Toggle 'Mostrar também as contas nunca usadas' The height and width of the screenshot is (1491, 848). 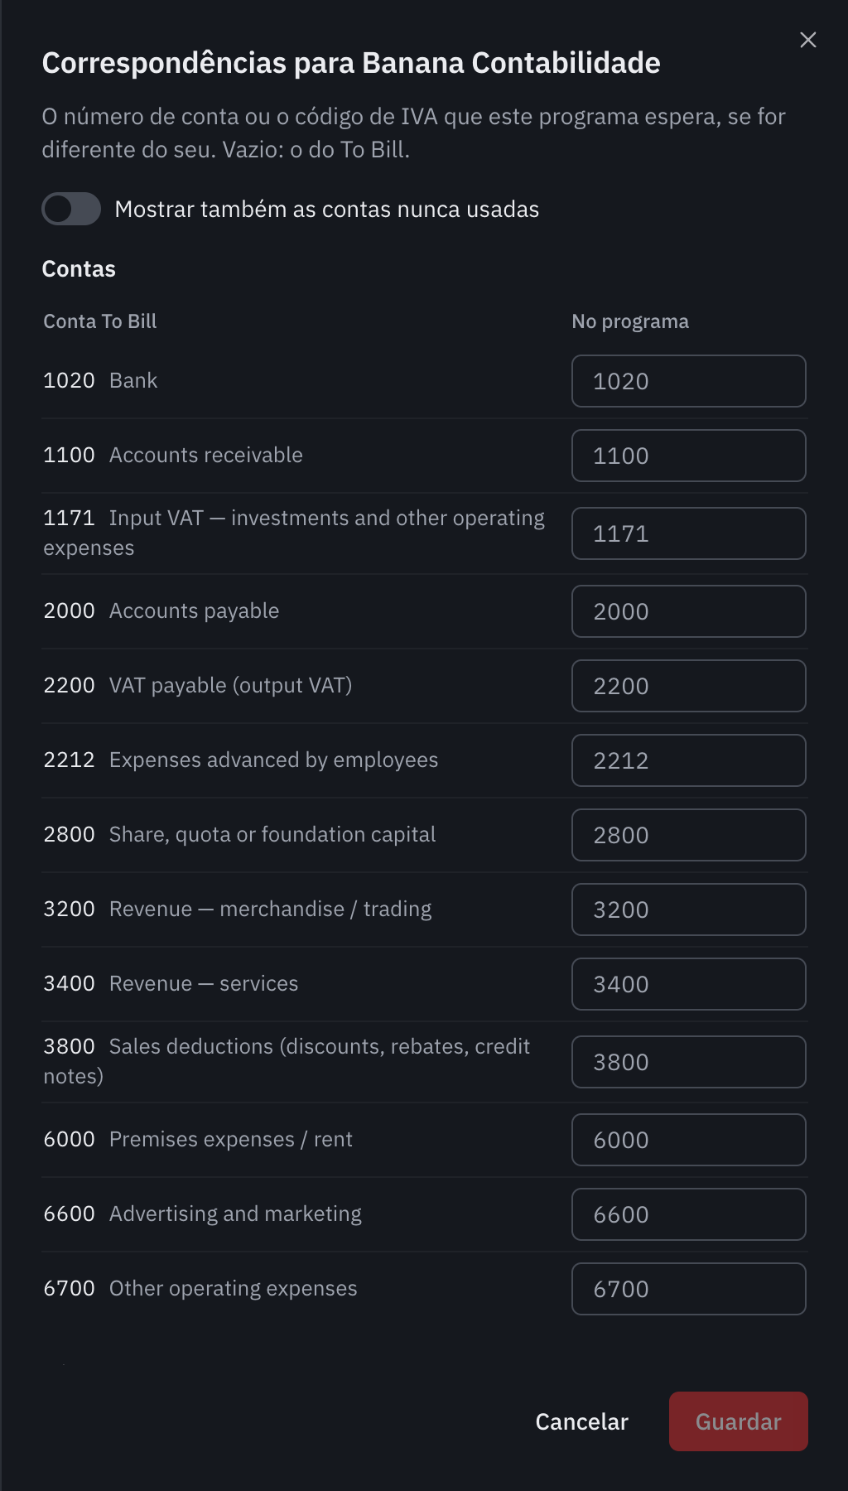point(71,209)
